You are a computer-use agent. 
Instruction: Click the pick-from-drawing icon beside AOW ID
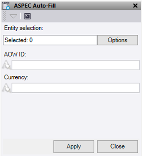click(x=7, y=65)
